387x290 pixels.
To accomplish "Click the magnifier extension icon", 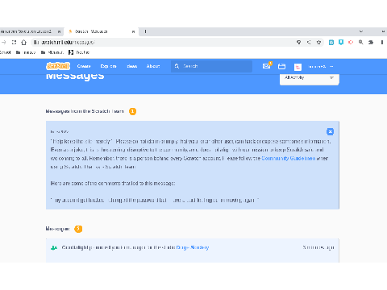I will point(360,42).
